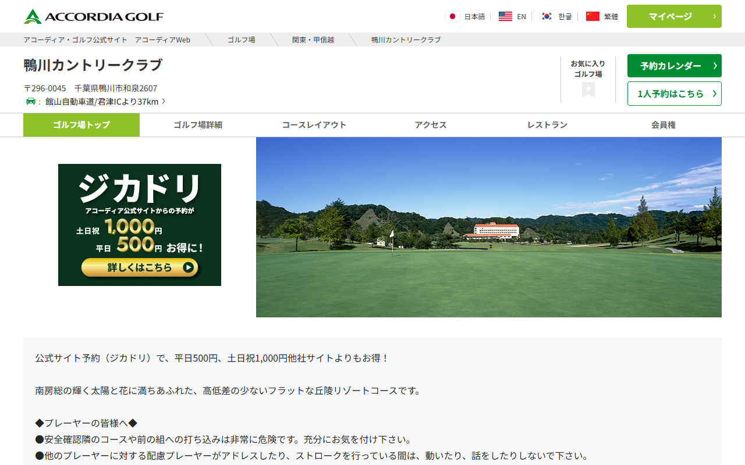Click the Accordia Golf logo
The image size is (745, 465).
point(94,16)
